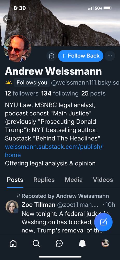Go to Home in bottom navigation
This screenshot has height=260, width=120.
point(13,243)
